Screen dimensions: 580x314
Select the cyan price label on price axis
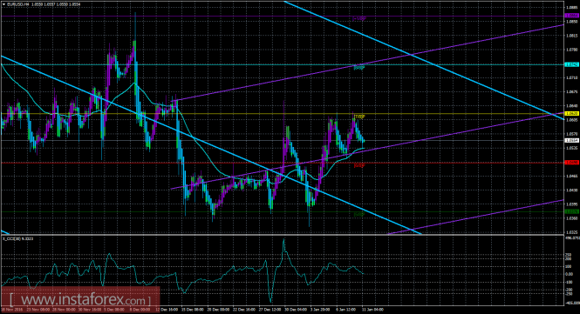point(571,64)
